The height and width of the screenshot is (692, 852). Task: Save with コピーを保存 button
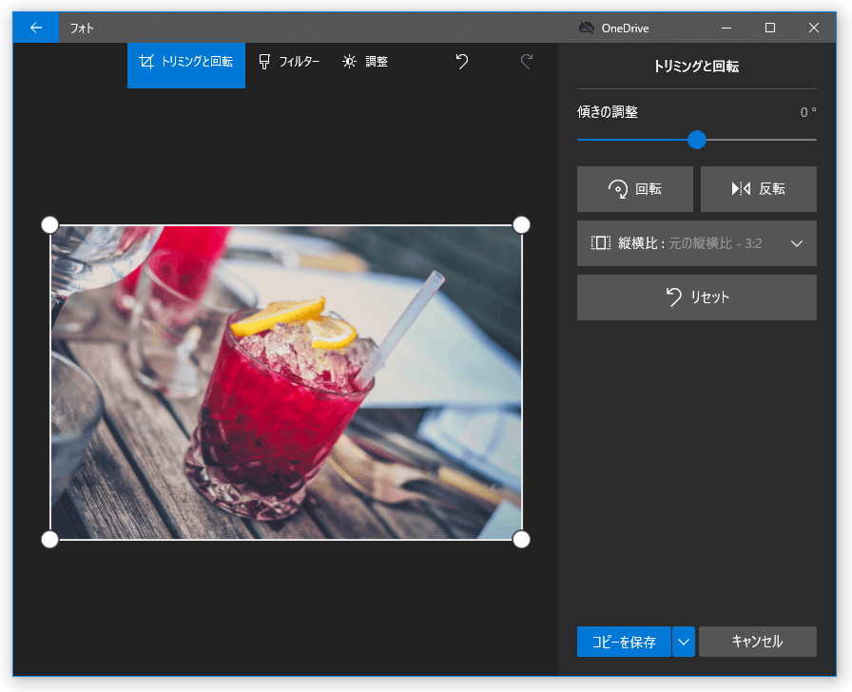624,642
